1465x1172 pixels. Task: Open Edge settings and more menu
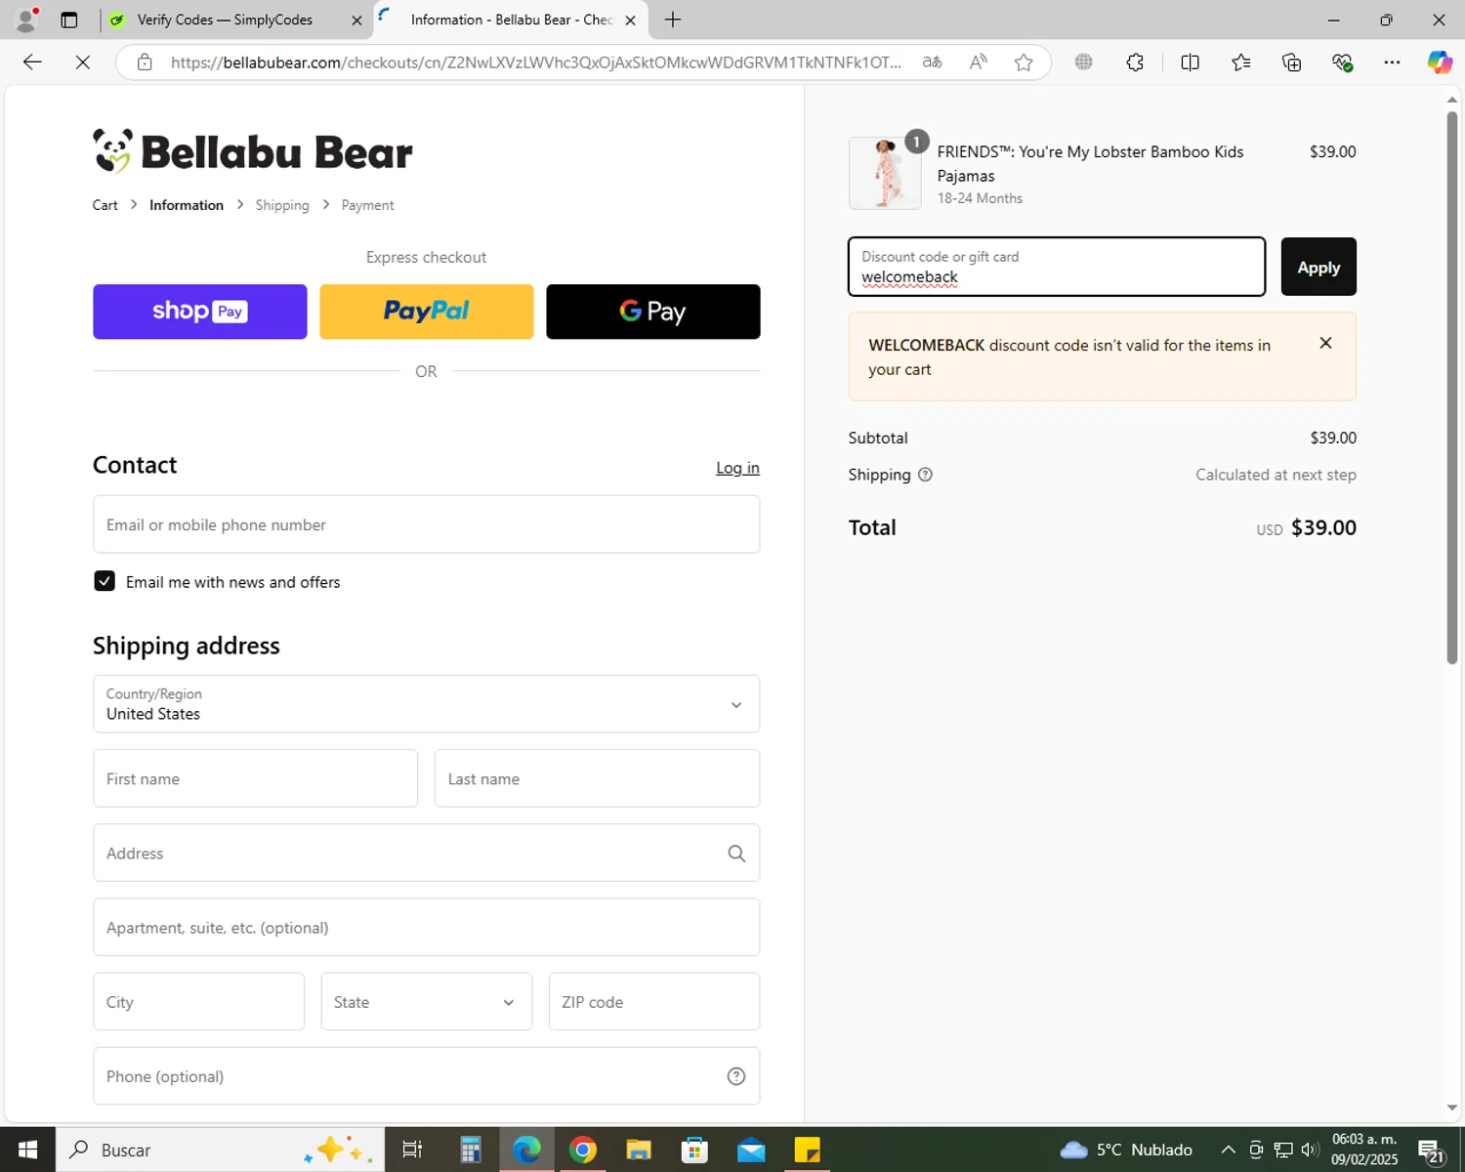(1392, 63)
